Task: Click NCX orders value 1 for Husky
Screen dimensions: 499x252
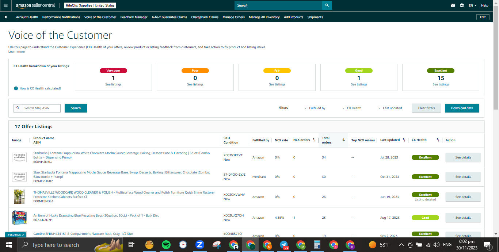Action: [294, 218]
